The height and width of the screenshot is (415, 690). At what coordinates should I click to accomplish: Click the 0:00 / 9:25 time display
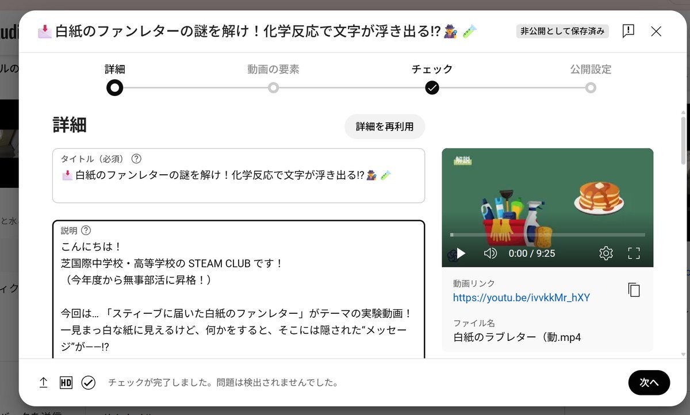(532, 253)
